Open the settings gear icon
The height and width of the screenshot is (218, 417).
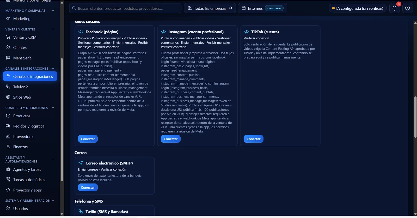tap(408, 8)
